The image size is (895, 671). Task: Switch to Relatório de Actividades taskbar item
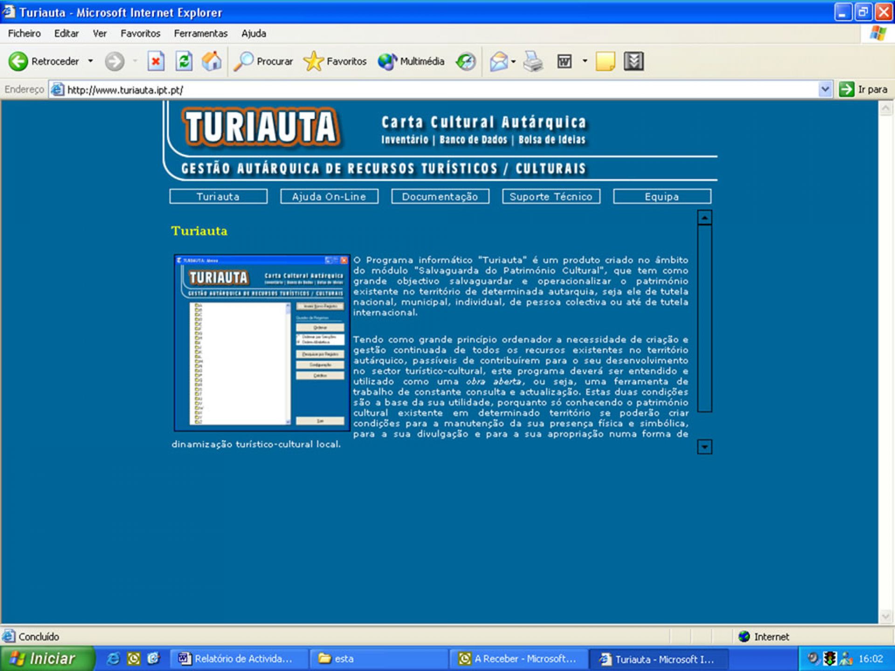238,658
